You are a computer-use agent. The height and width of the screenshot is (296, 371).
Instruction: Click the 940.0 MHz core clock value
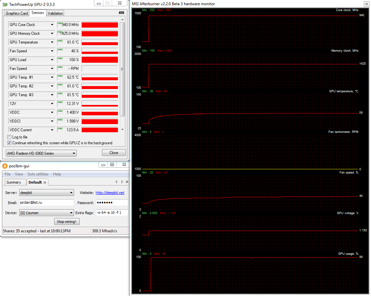70,25
